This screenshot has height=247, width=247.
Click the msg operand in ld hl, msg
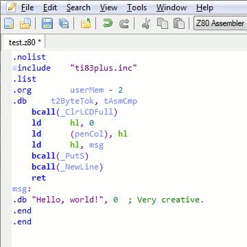[x=96, y=145]
